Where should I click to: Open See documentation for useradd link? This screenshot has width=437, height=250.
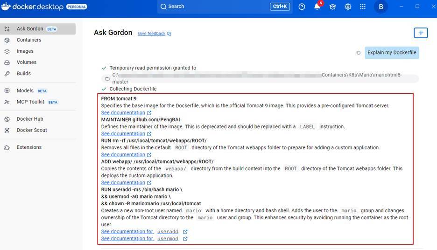[x=140, y=231]
